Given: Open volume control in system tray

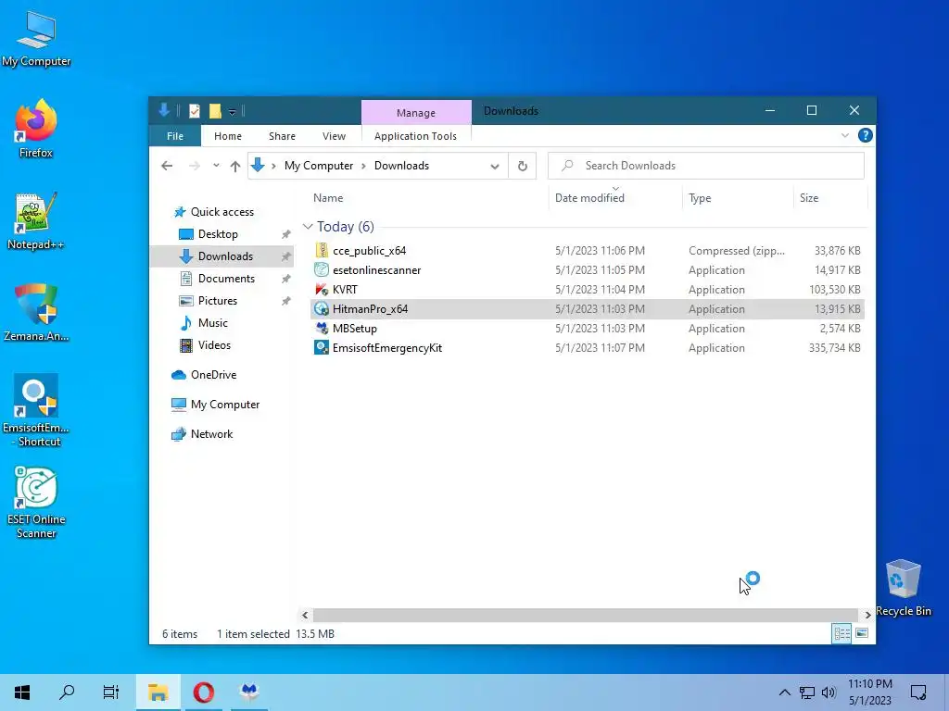Looking at the screenshot, I should [x=829, y=692].
